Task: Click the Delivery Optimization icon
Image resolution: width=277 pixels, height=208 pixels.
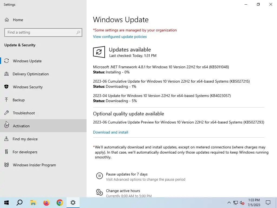Action: [x=6, y=74]
